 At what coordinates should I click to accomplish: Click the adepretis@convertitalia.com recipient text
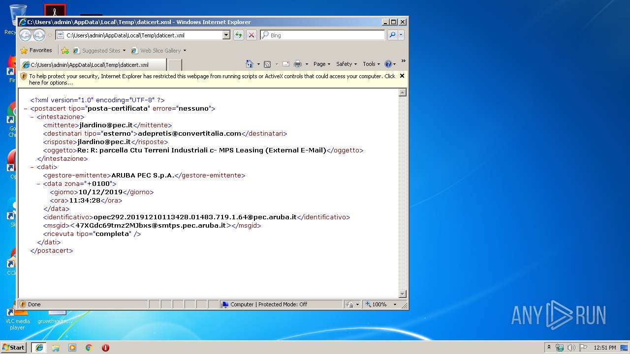[189, 133]
